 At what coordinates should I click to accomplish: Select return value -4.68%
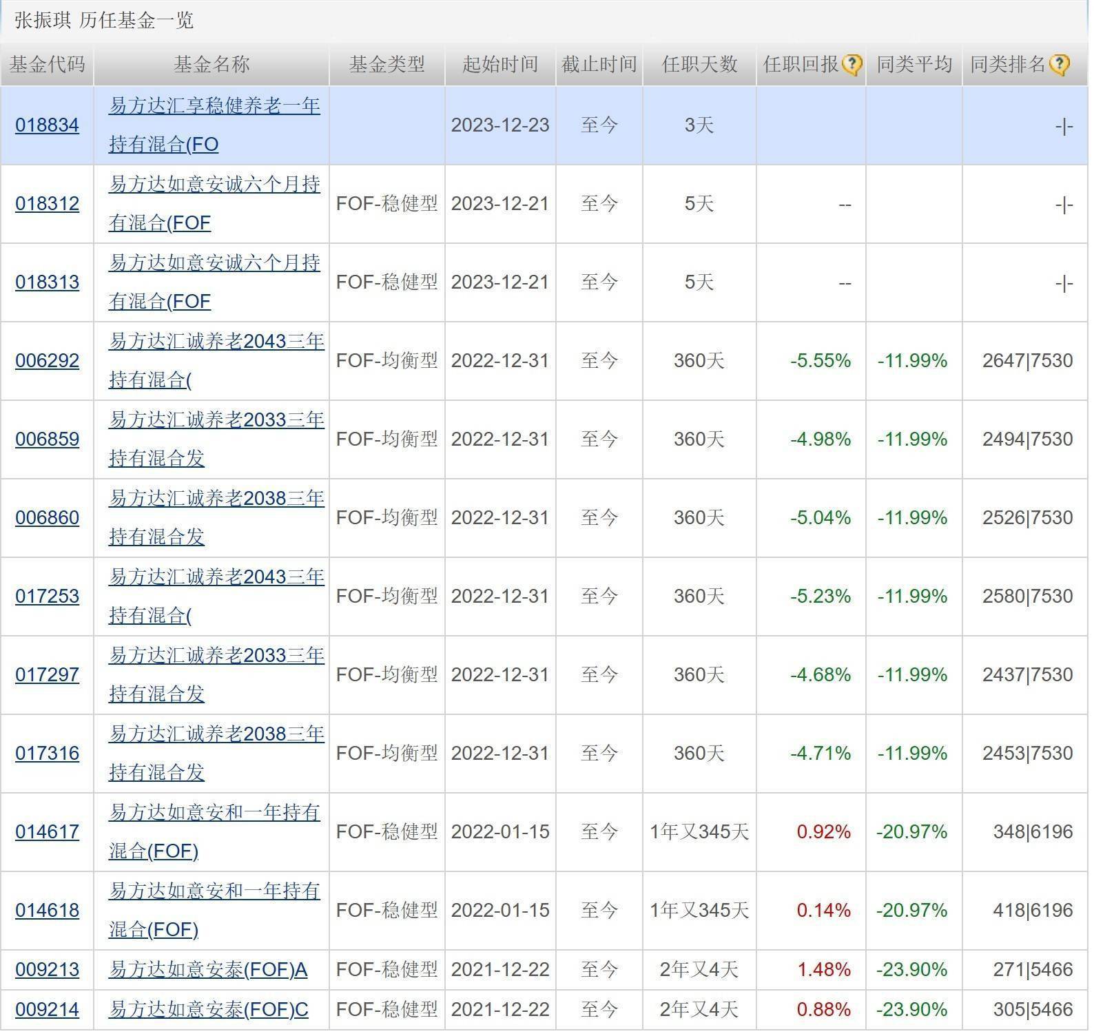[x=820, y=675]
